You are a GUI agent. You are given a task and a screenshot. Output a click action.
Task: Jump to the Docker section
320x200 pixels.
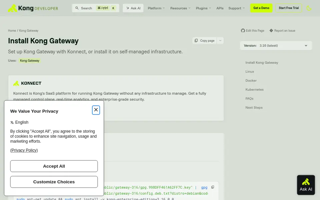(251, 81)
